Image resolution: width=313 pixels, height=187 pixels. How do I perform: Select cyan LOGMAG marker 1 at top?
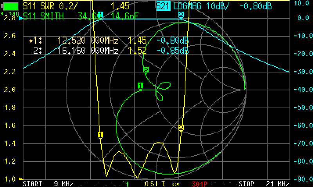point(100,15)
